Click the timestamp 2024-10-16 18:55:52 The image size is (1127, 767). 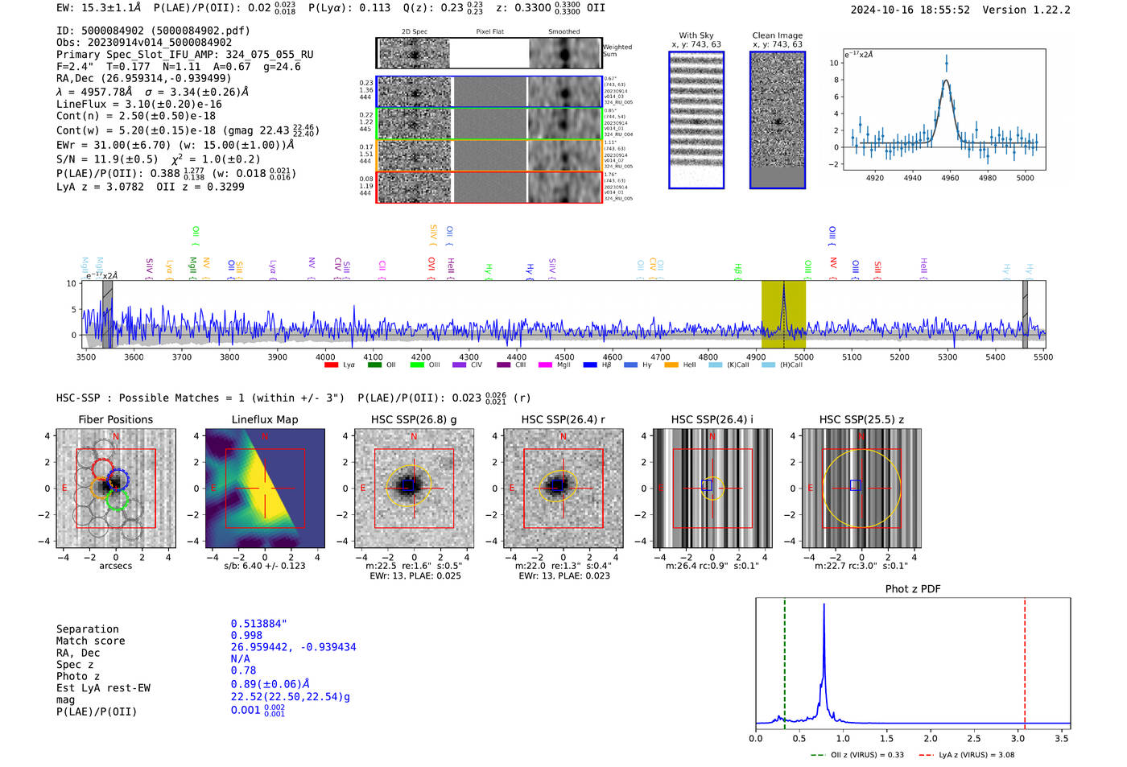click(910, 10)
